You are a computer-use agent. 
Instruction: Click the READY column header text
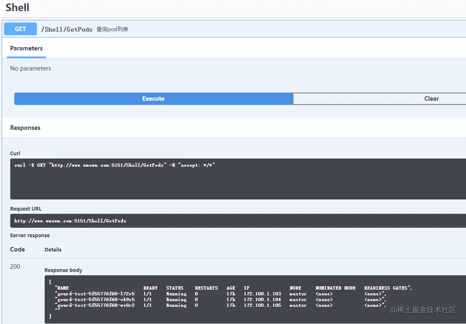[150, 288]
